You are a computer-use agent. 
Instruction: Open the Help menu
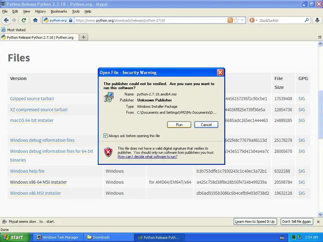[x=88, y=11]
